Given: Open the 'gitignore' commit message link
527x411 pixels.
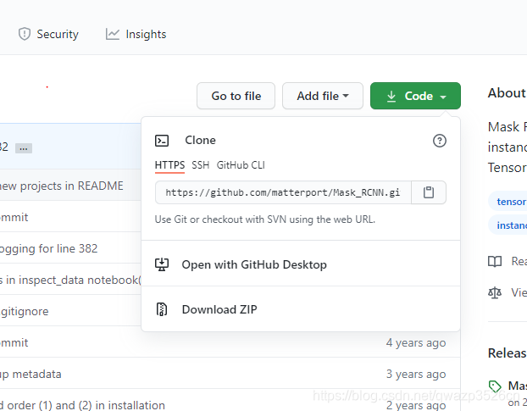Looking at the screenshot, I should pyautogui.click(x=25, y=312).
